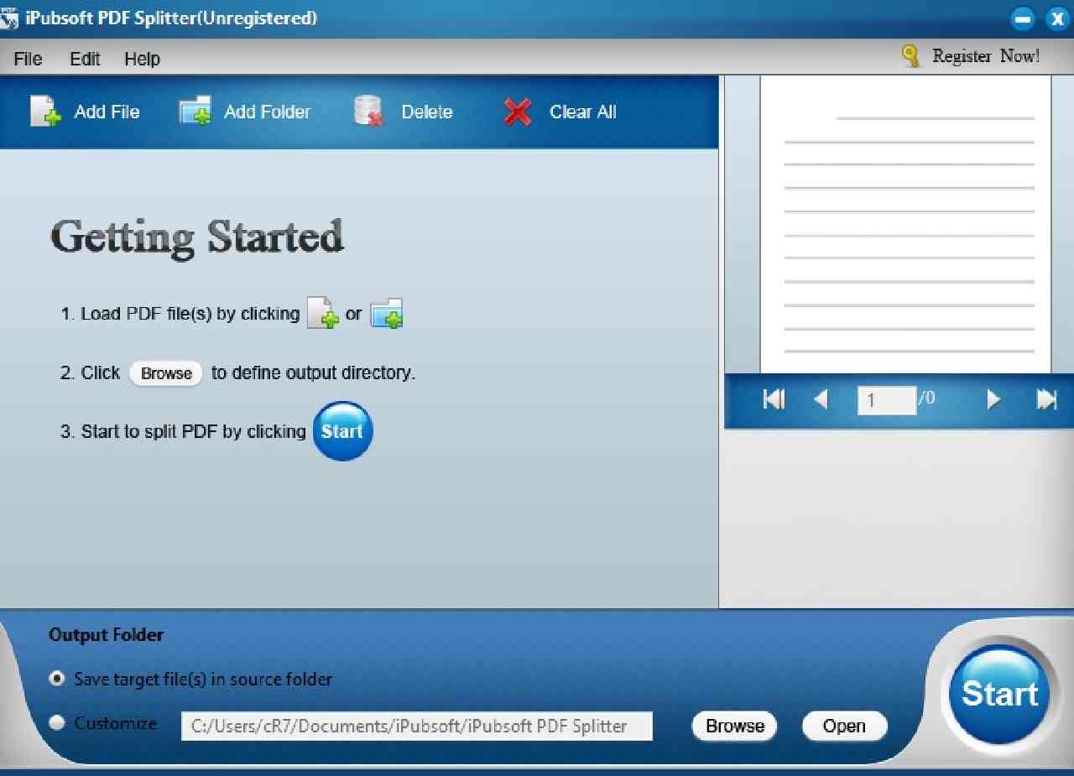
Task: Click the Add File toolbar icon
Action: (x=46, y=112)
